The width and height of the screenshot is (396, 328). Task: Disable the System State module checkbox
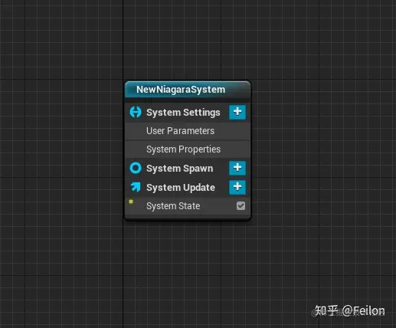coord(241,205)
